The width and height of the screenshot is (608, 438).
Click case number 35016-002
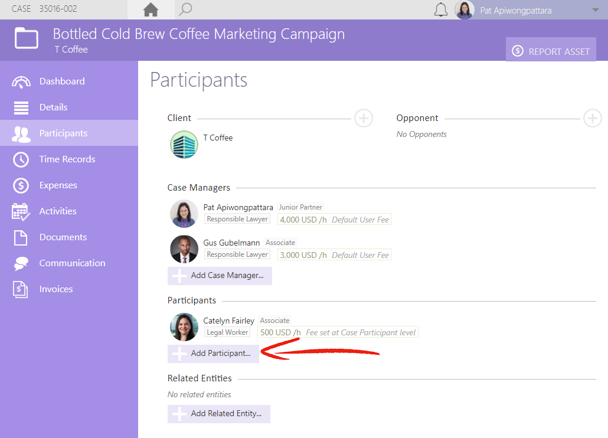58,8
